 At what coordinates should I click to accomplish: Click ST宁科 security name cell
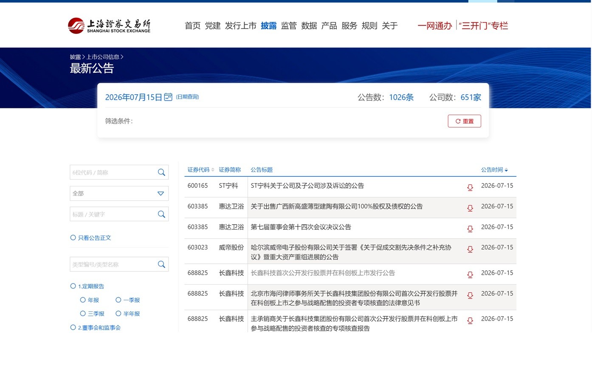228,186
